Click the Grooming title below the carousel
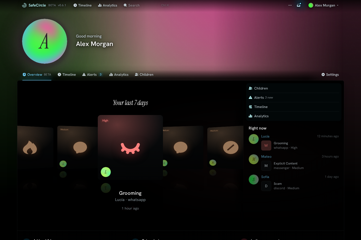The image size is (361, 240). coord(130,193)
